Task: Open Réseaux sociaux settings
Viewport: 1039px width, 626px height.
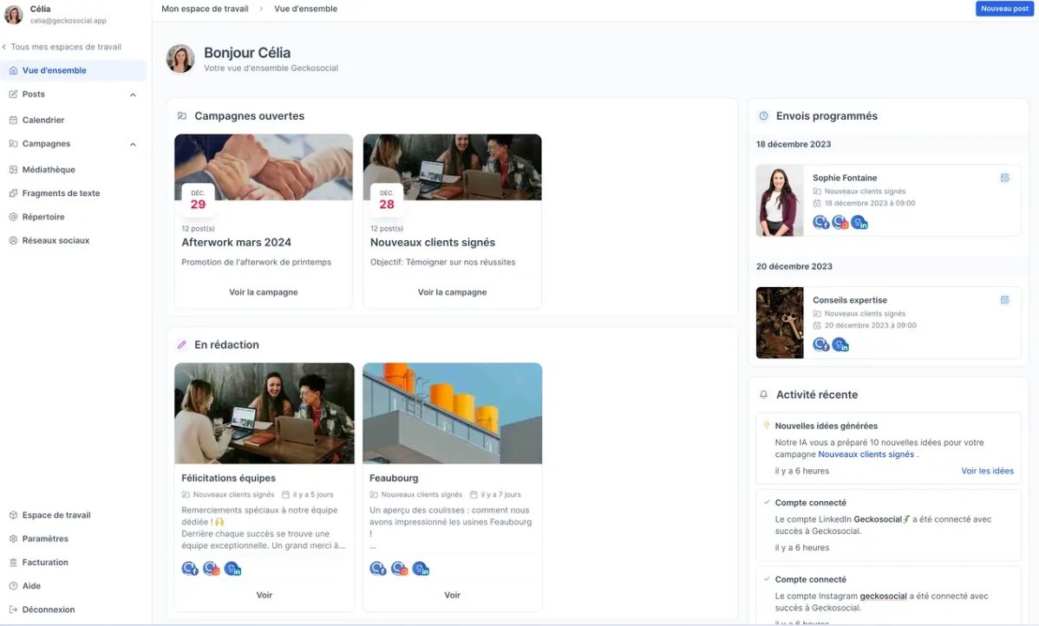Action: [x=56, y=240]
